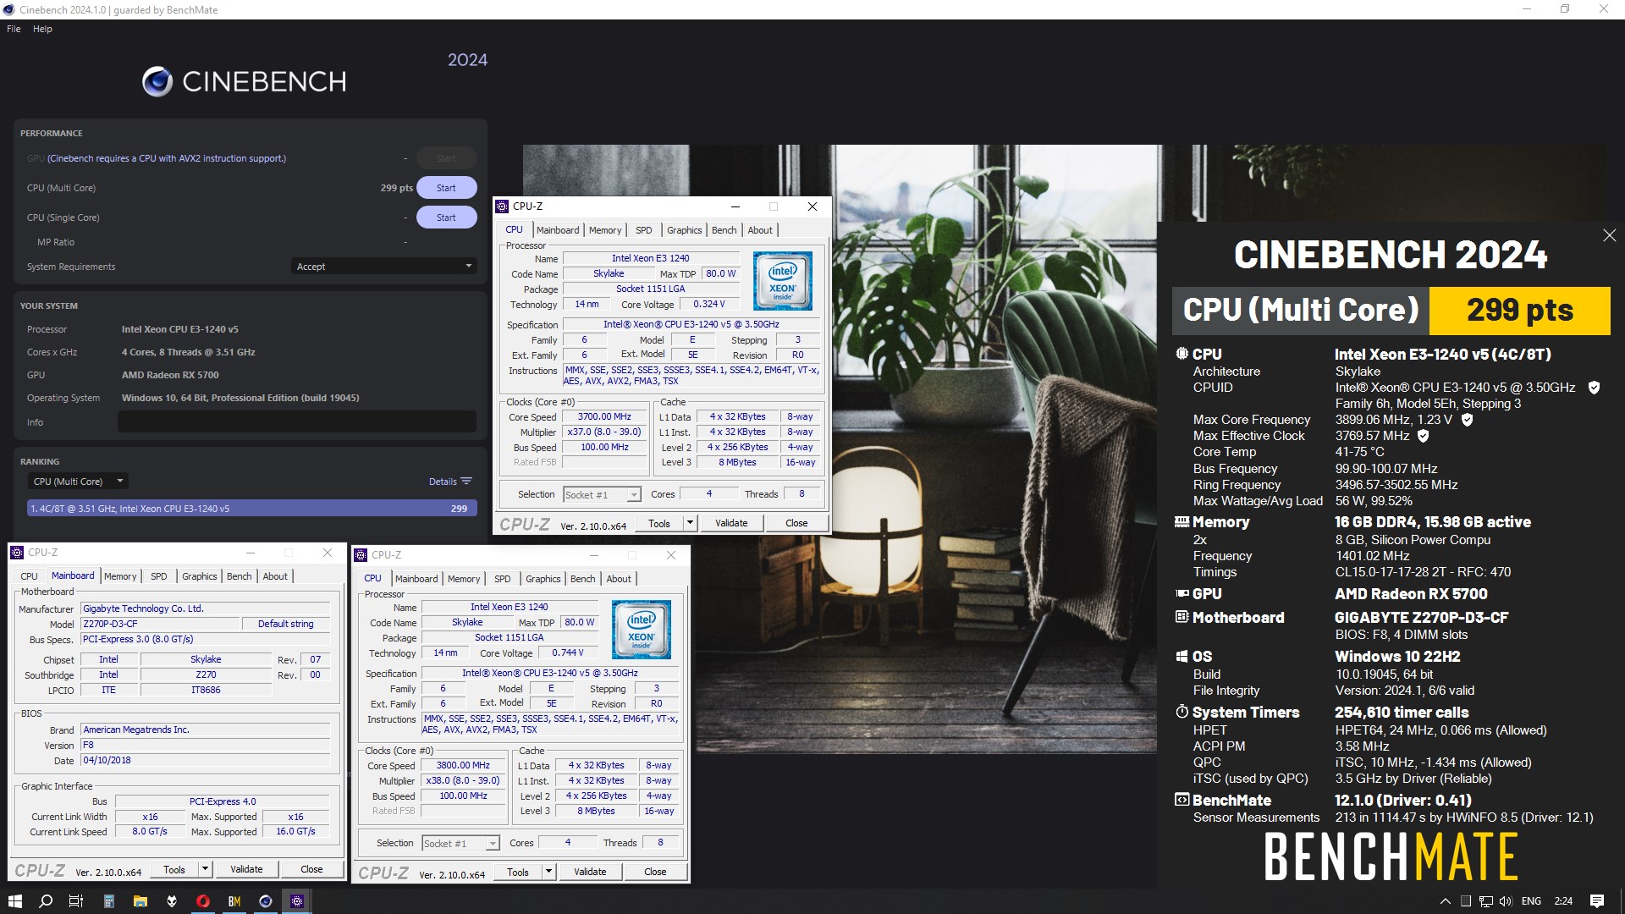Switch to Cinebench taskbar icon
The width and height of the screenshot is (1625, 914).
pyautogui.click(x=266, y=901)
